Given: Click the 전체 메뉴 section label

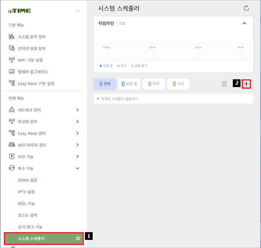Looking at the screenshot, I should pos(16,98).
